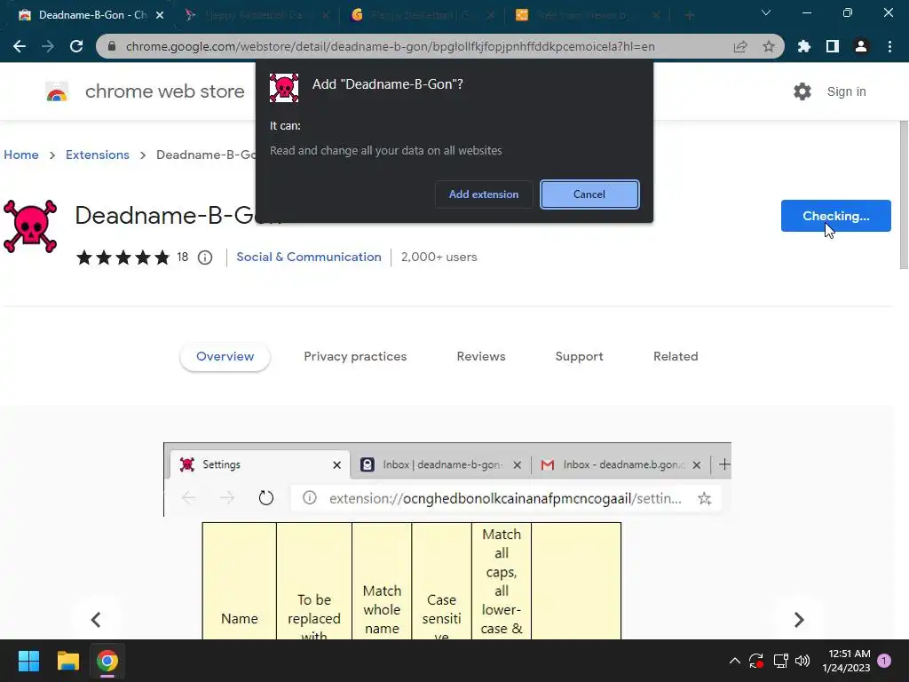Image resolution: width=909 pixels, height=682 pixels.
Task: Click the Add extension button
Action: [x=484, y=194]
